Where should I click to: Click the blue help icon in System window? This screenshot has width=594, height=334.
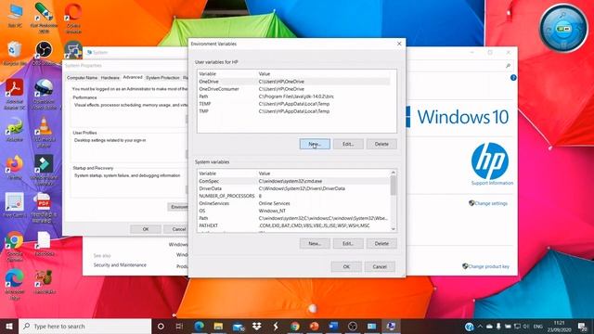tap(513, 78)
